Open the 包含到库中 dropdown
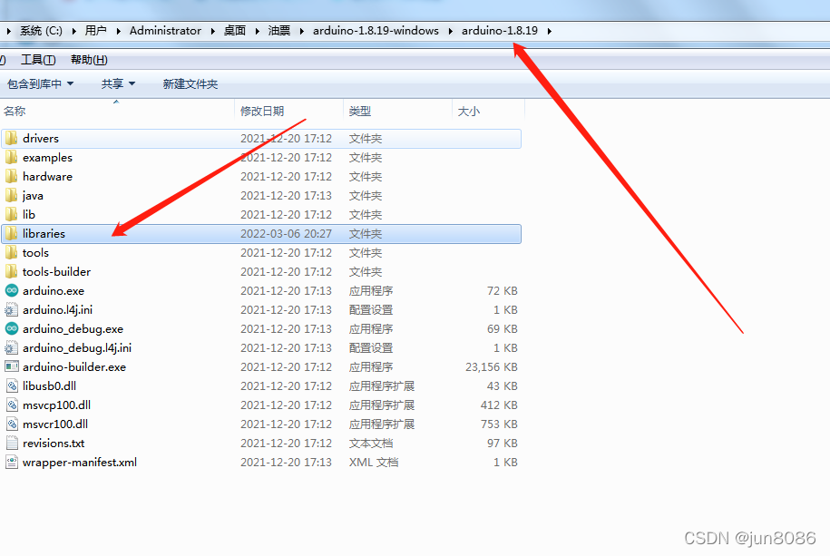830x556 pixels. coord(40,83)
